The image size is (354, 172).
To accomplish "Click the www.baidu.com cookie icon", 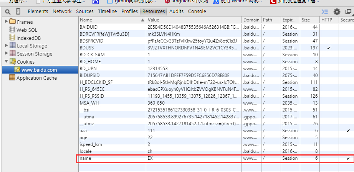I will pos(17,70).
